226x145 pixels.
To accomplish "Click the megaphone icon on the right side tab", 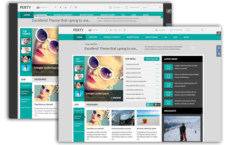I will point(219,48).
